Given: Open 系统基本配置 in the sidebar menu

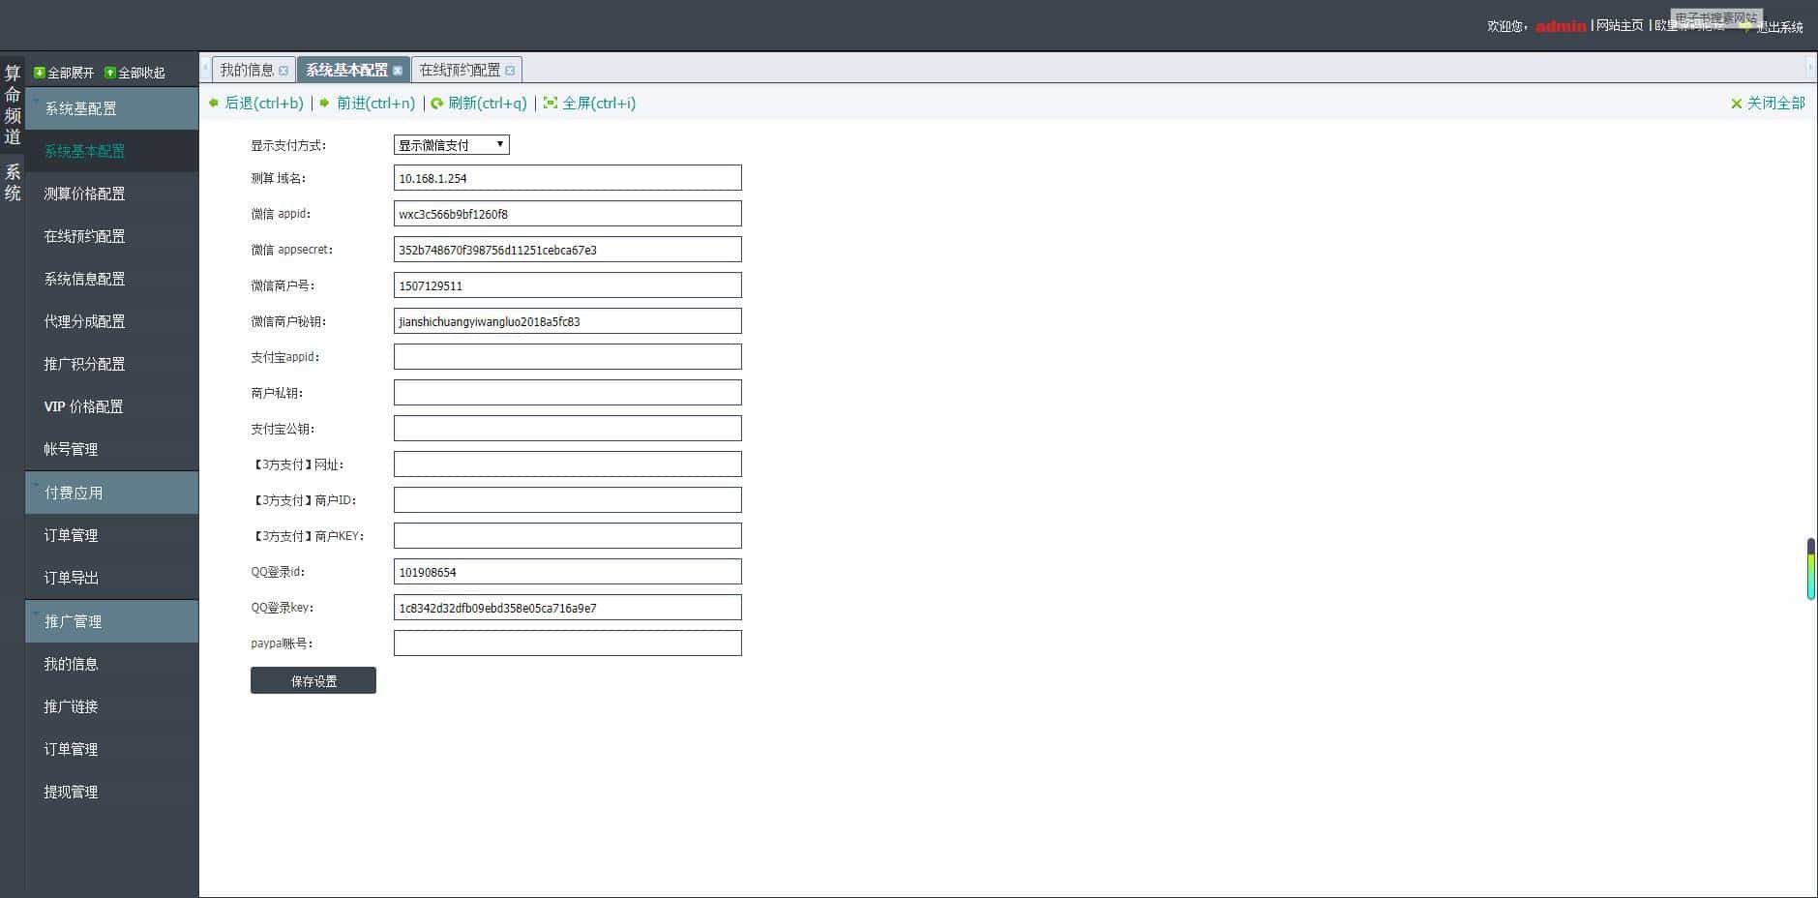Looking at the screenshot, I should (x=112, y=151).
